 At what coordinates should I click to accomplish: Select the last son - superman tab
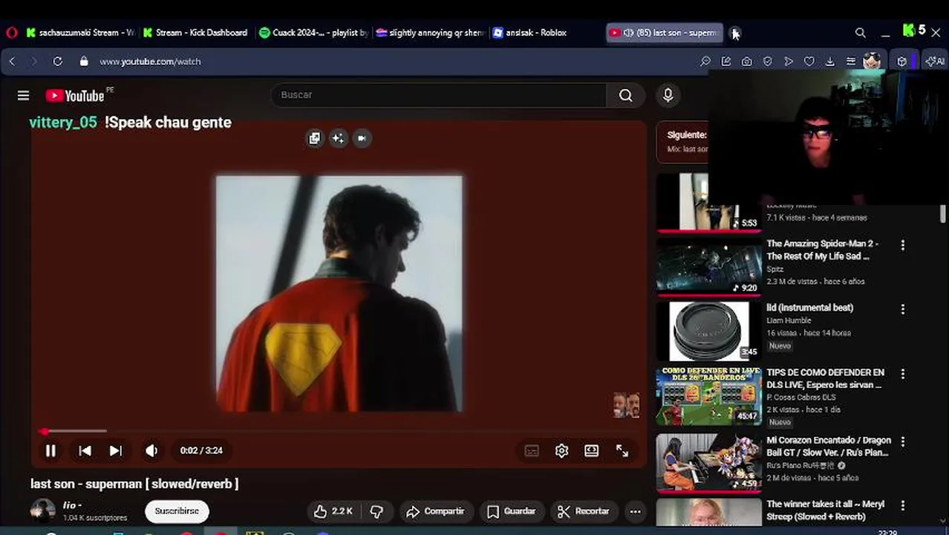663,33
